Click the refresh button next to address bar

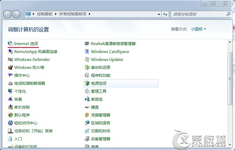[165, 14]
